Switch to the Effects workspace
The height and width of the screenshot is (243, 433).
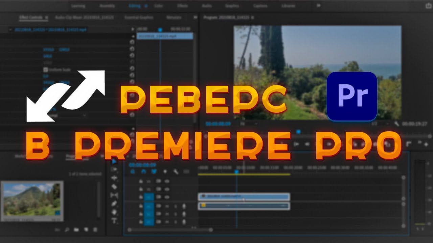click(x=183, y=6)
